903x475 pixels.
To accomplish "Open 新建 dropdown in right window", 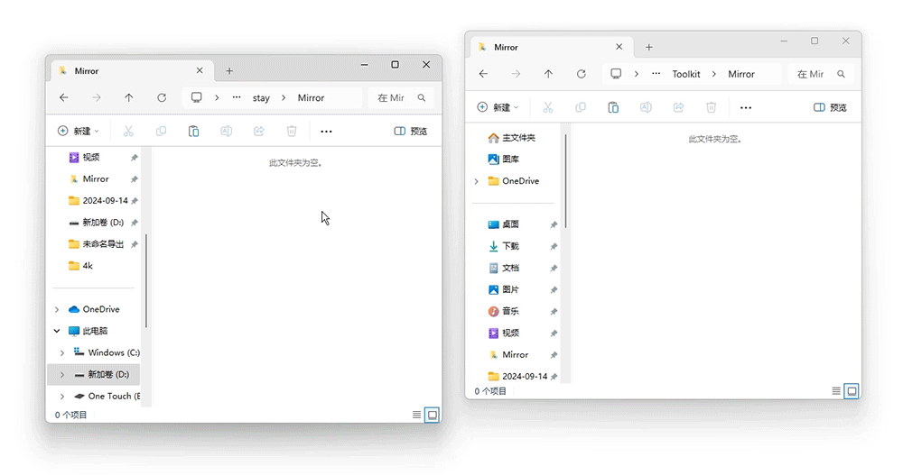I will click(498, 107).
